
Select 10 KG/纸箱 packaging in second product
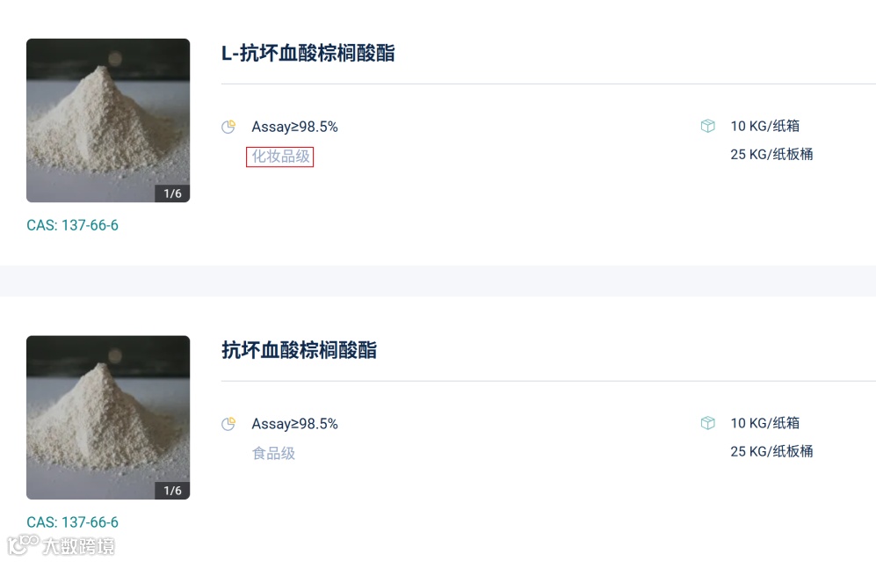click(x=764, y=423)
